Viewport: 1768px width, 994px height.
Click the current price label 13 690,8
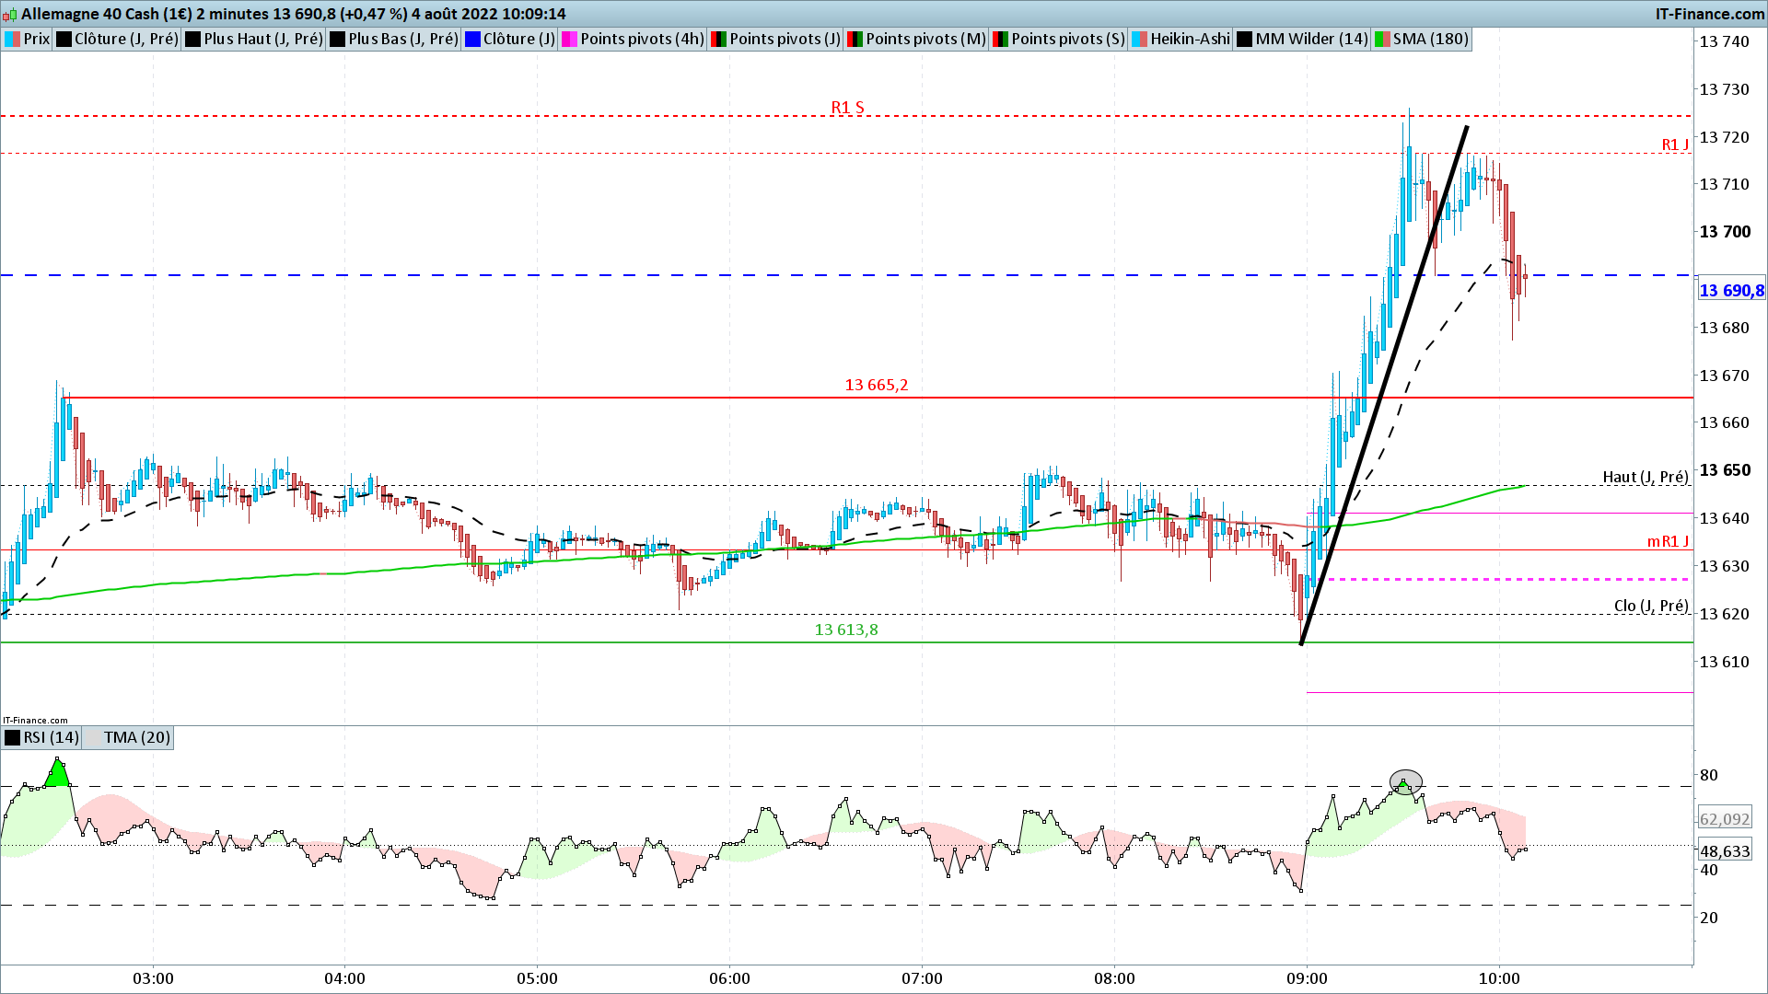click(x=1731, y=291)
